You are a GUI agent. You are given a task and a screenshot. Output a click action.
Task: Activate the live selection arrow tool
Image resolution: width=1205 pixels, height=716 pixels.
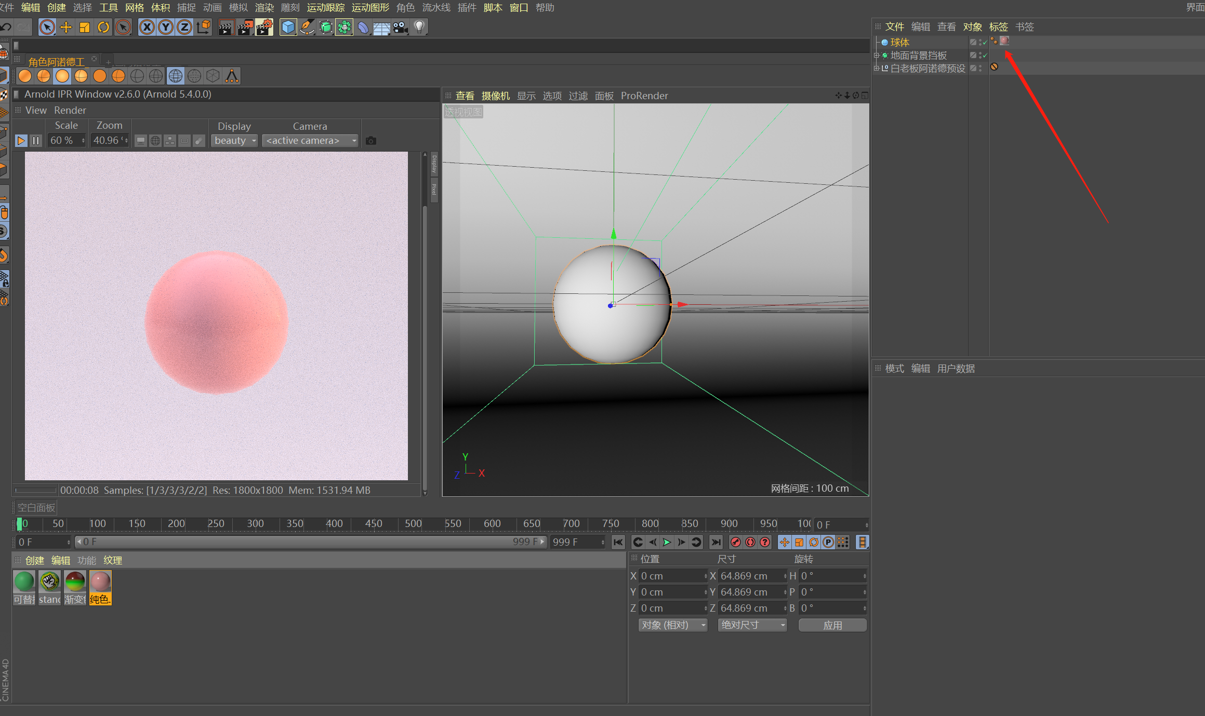tap(47, 27)
